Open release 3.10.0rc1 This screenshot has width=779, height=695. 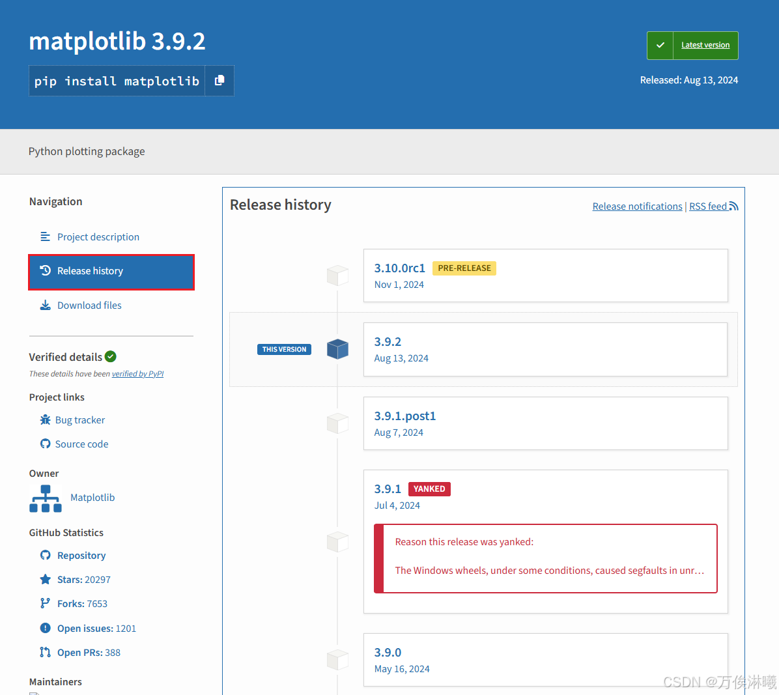point(399,268)
